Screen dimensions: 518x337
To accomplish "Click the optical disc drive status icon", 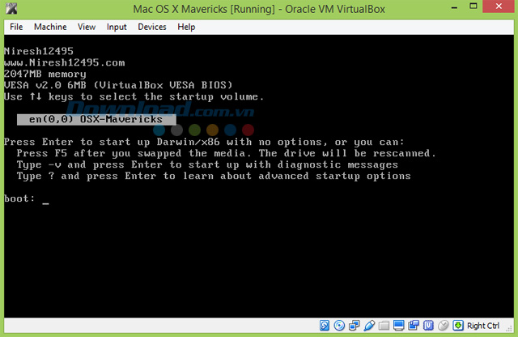I will click(x=339, y=326).
